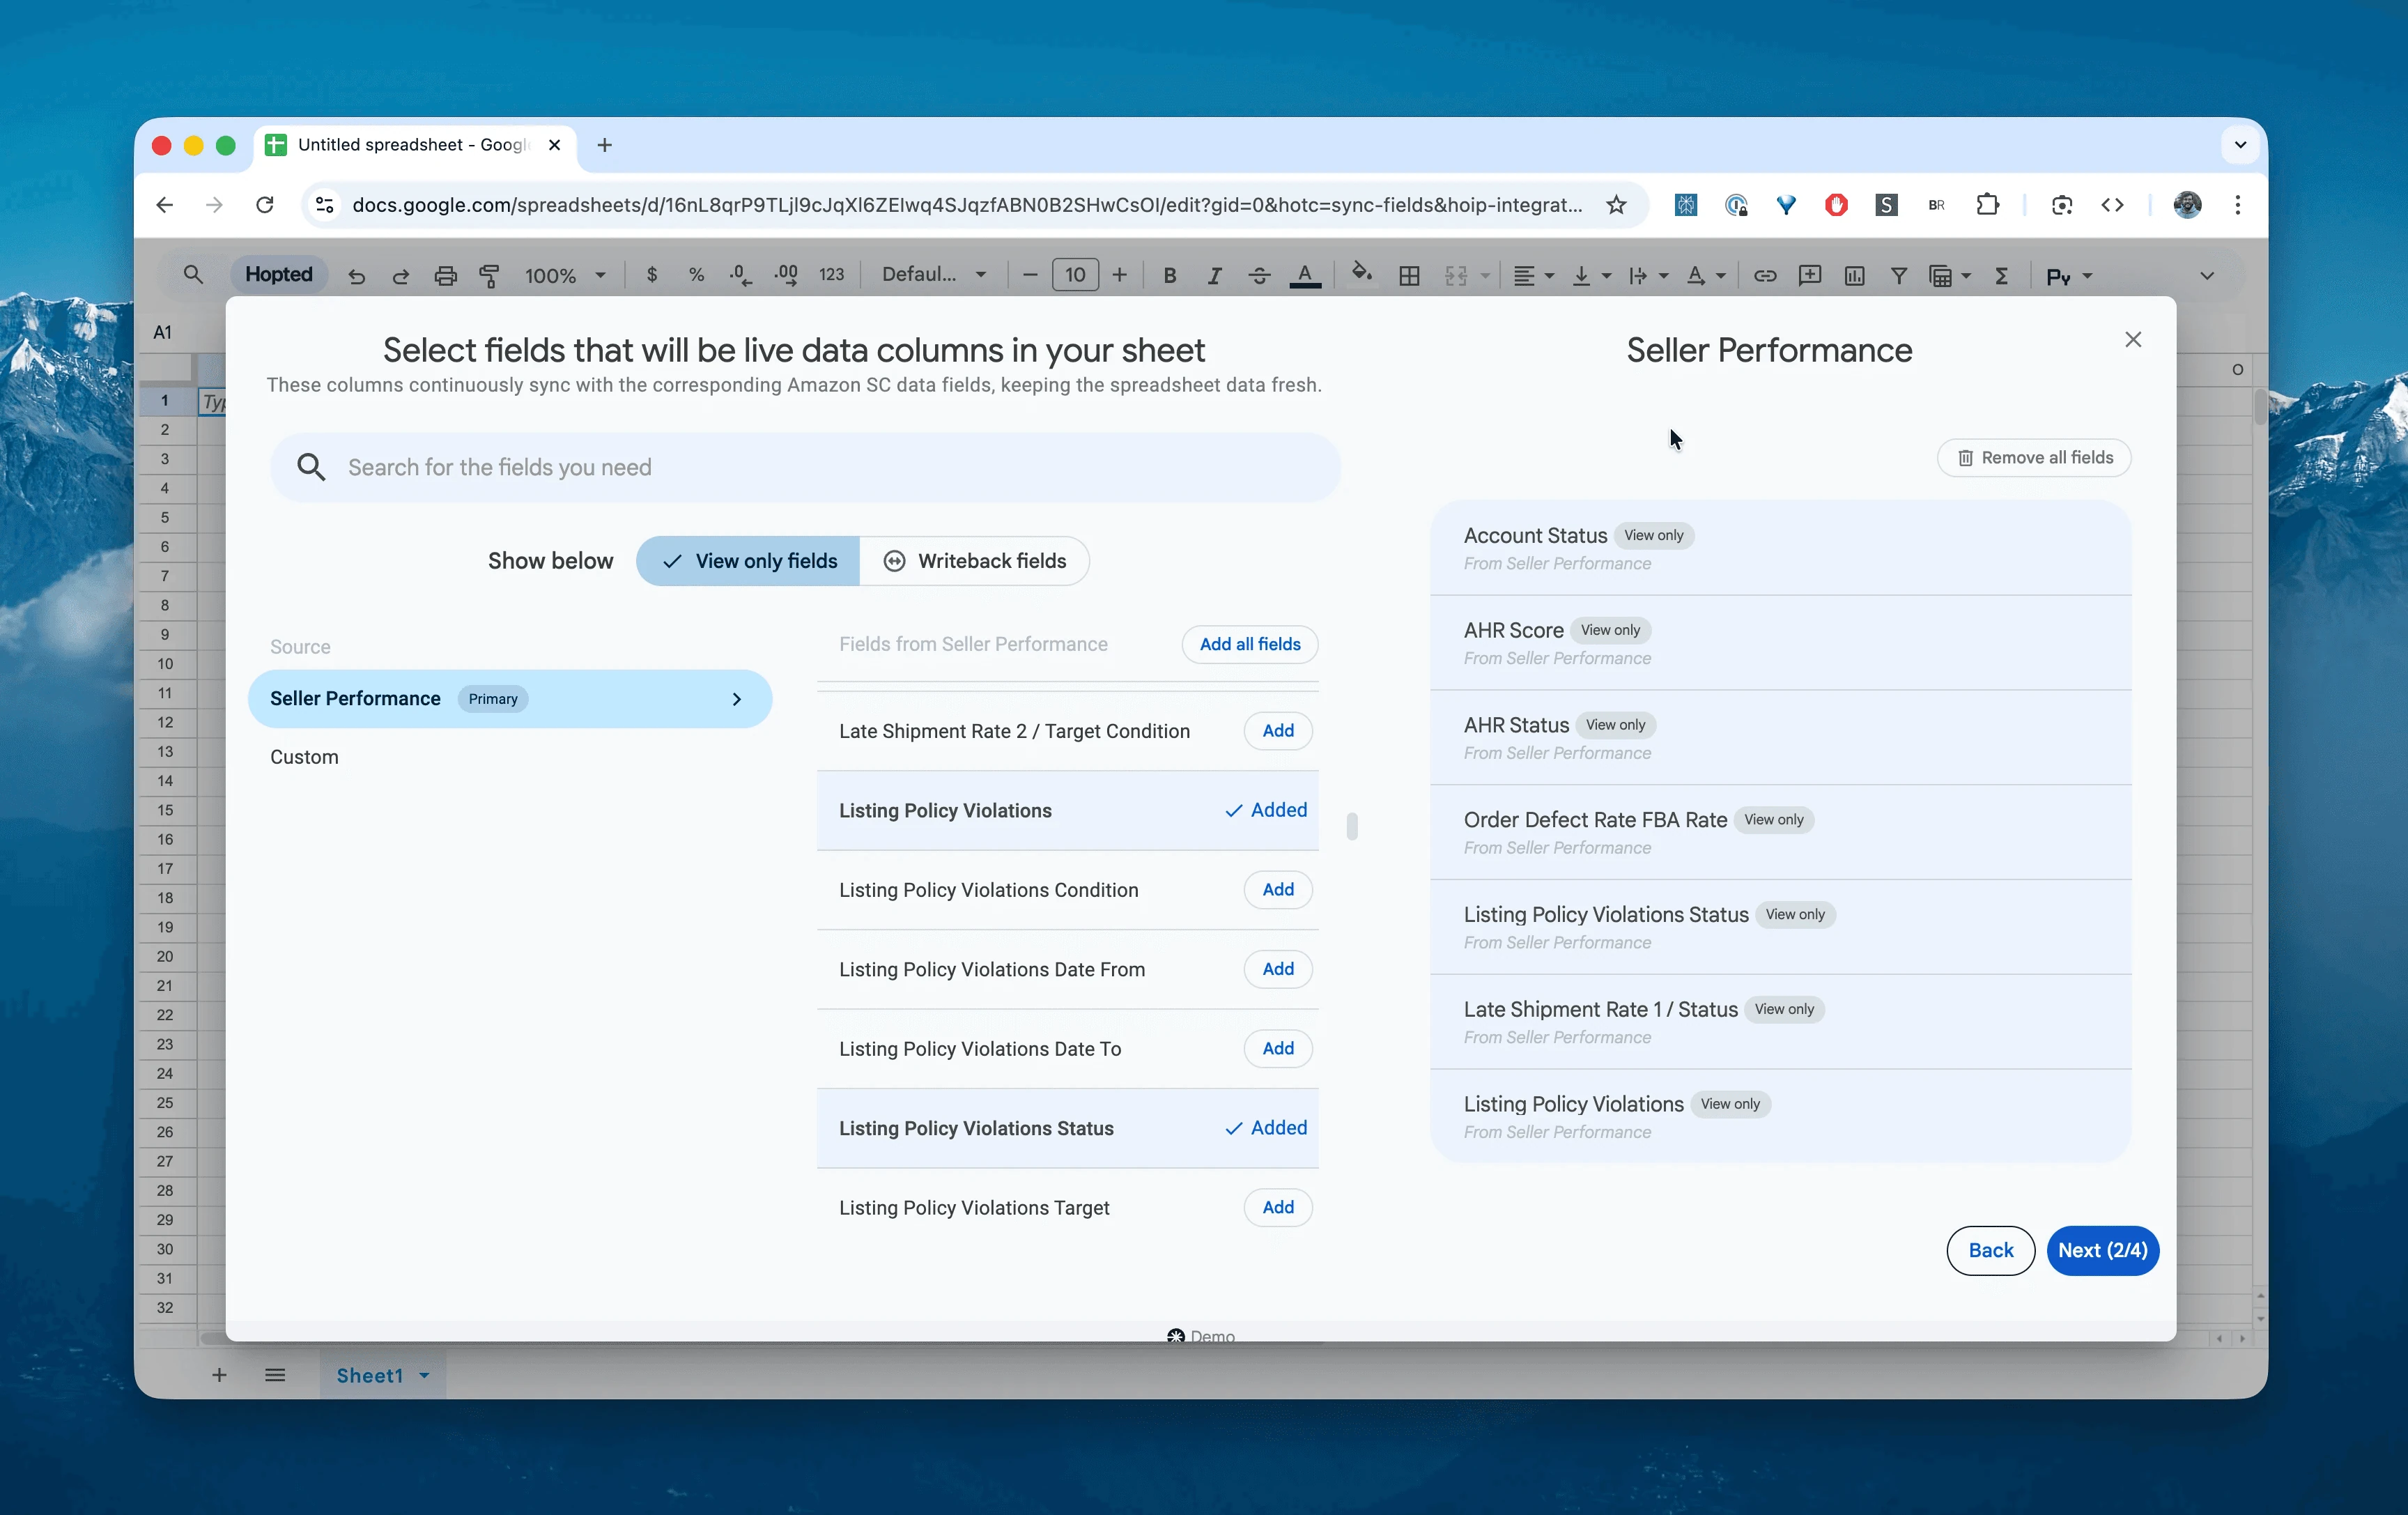Image resolution: width=2408 pixels, height=1515 pixels.
Task: Add Listing Policy Violations Date To field
Action: (1278, 1049)
